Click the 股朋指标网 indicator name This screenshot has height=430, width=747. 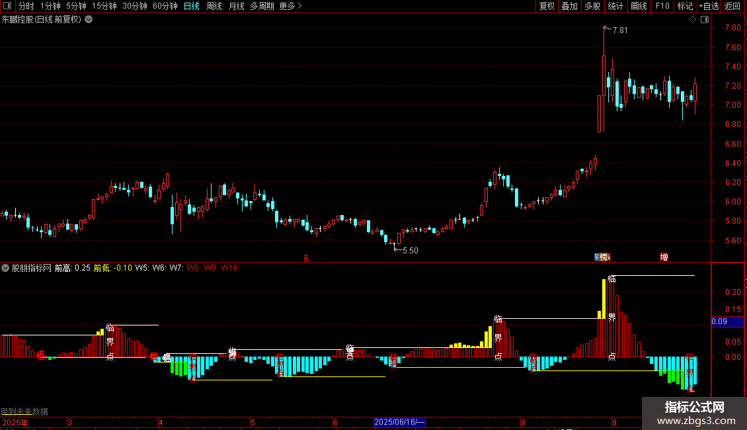32,268
